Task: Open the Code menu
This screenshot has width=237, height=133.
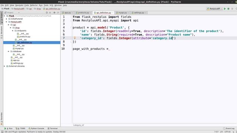Action: [27, 5]
